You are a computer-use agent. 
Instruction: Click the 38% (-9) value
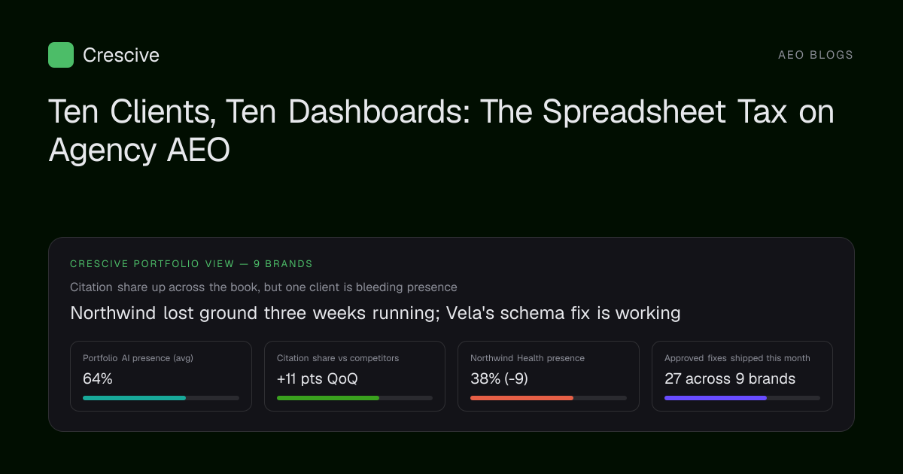click(x=499, y=379)
